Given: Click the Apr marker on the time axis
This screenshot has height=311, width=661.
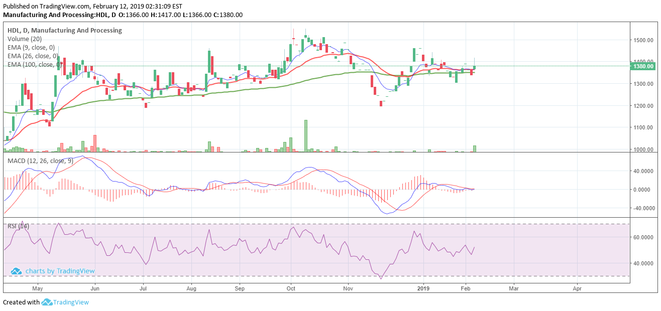Looking at the screenshot, I should tap(577, 289).
